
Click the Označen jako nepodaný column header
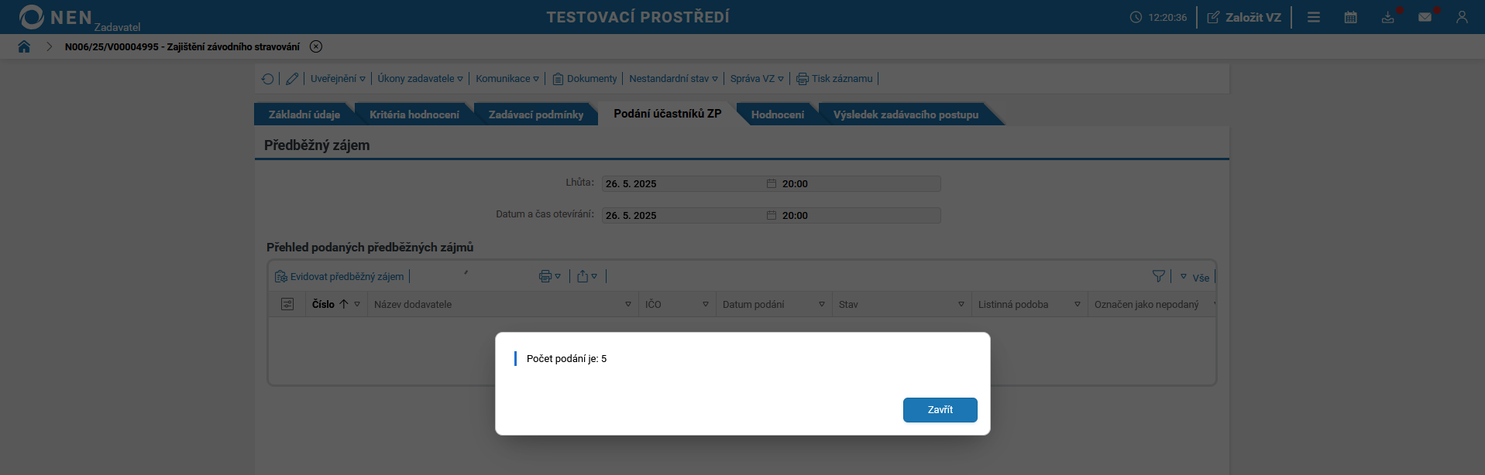coord(1146,304)
